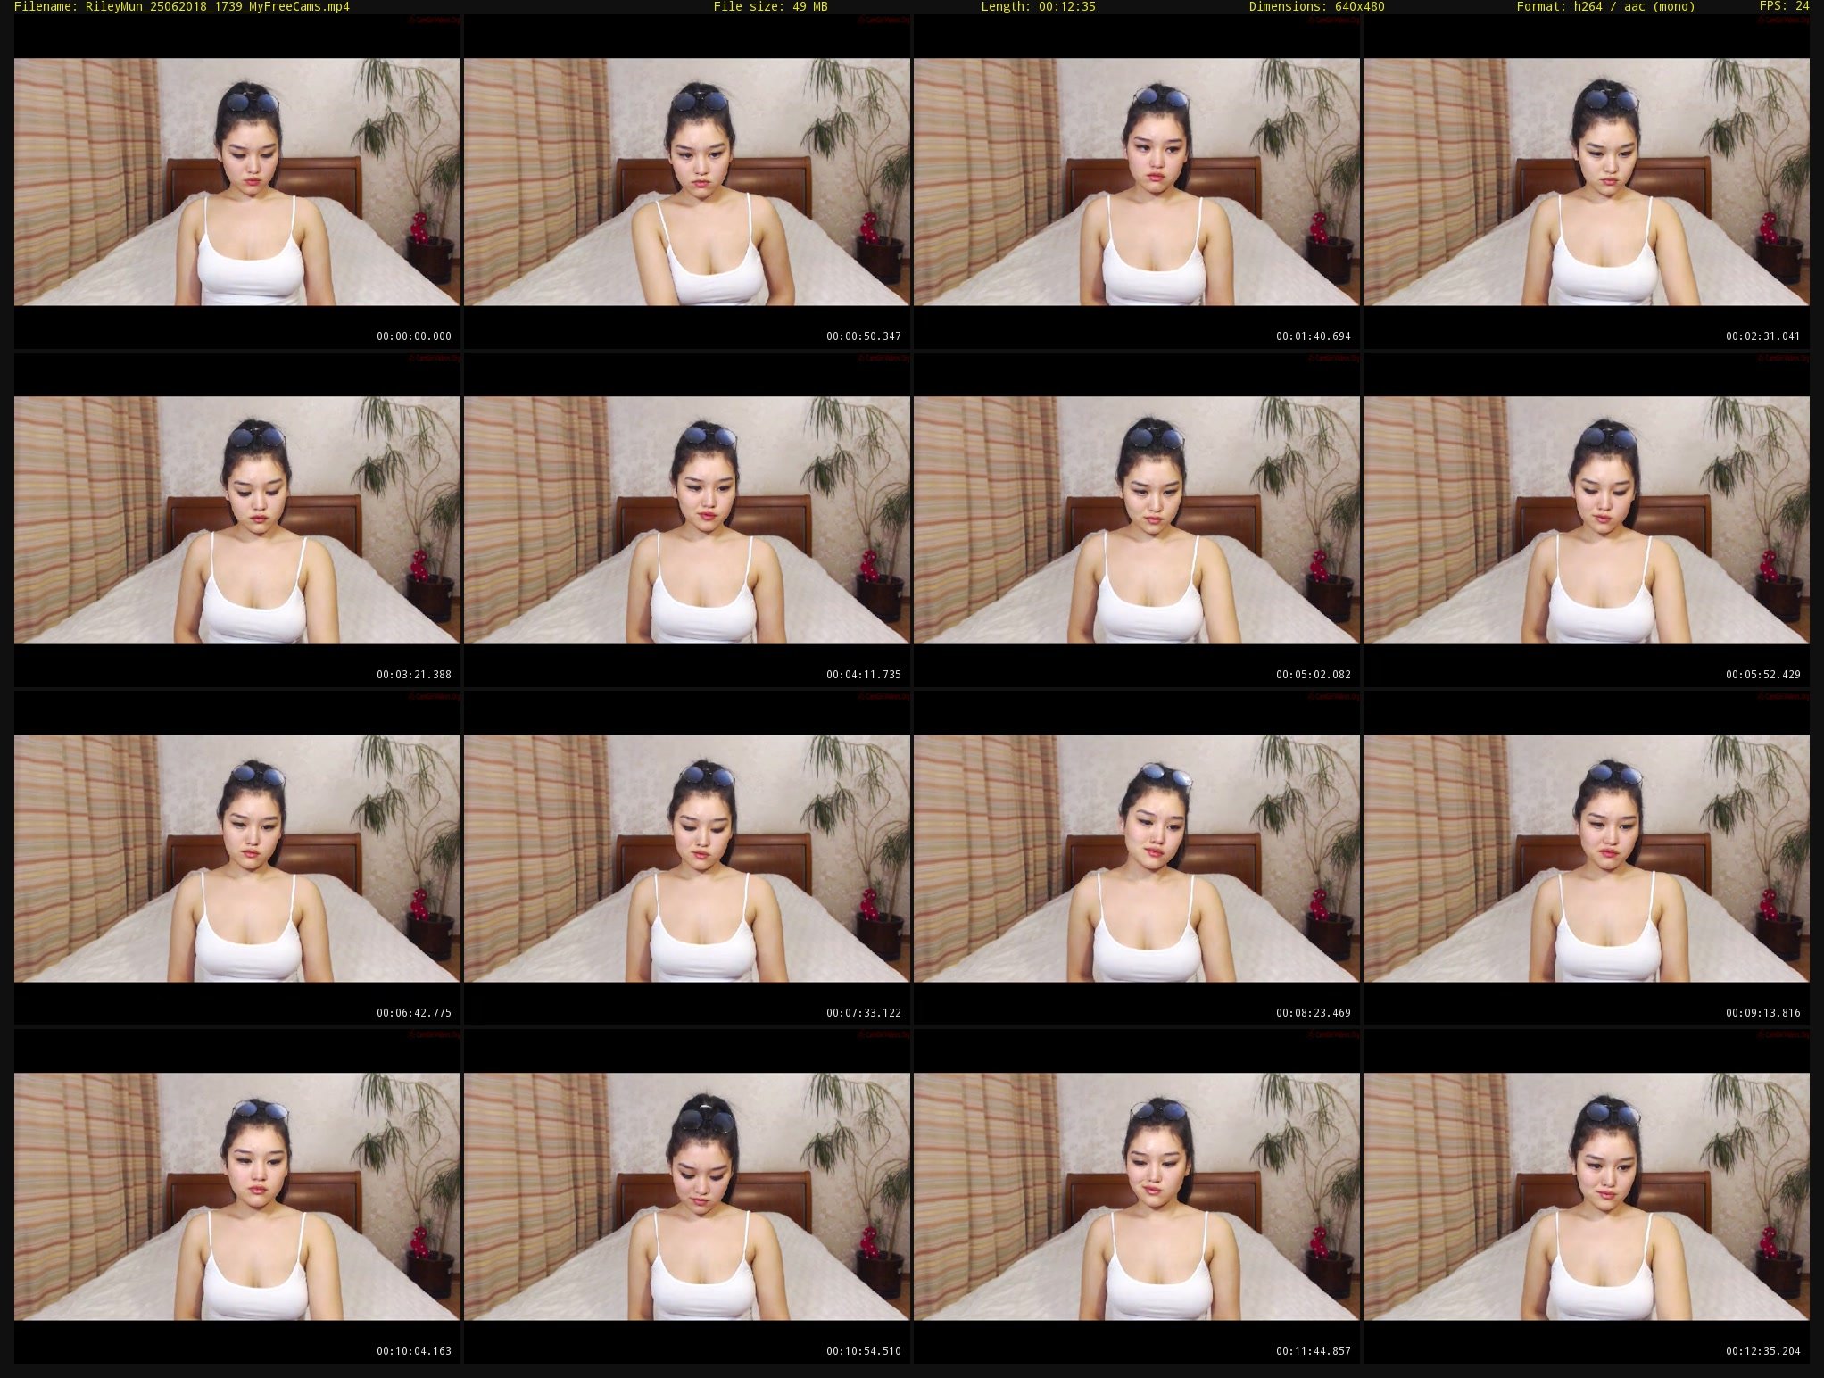This screenshot has width=1824, height=1378.
Task: Select the thumbnail at 00:03:21.388
Action: (x=237, y=520)
